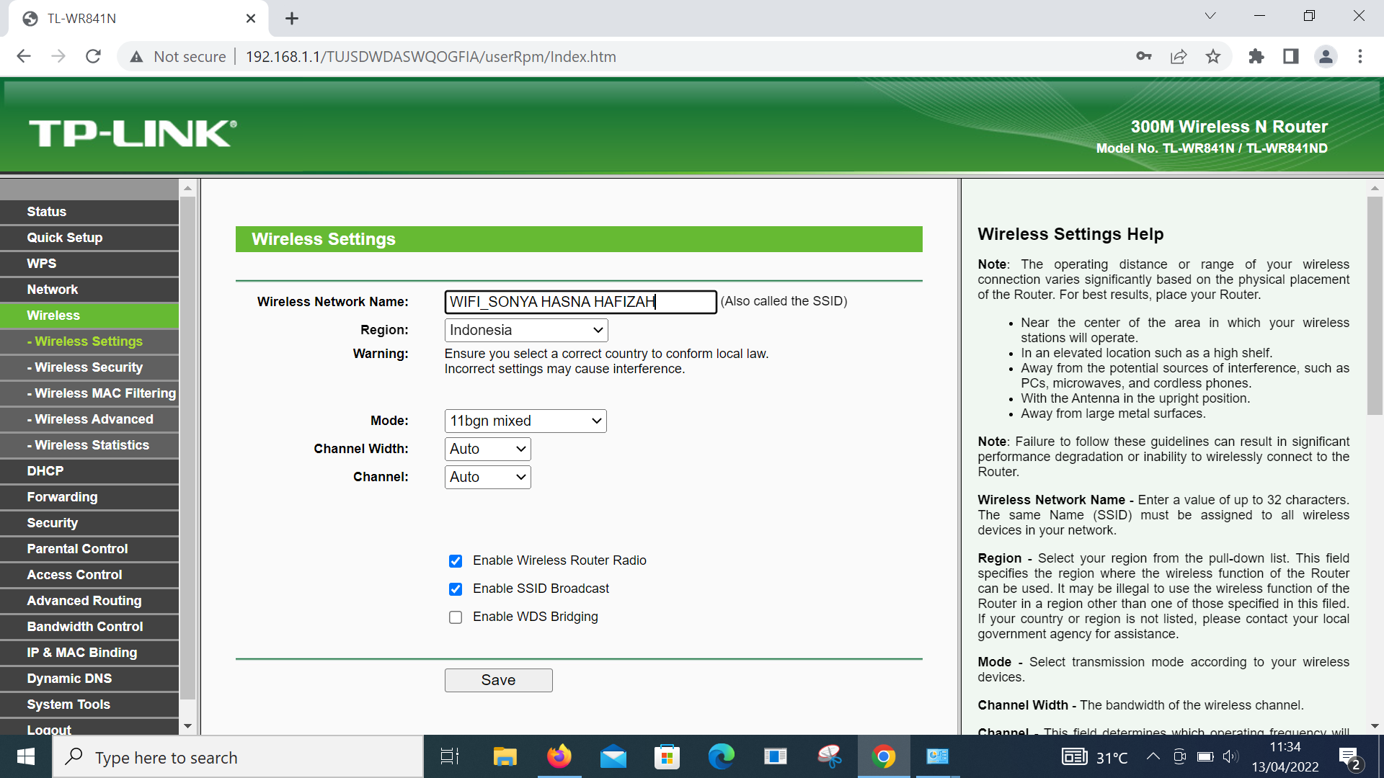Open the Mode dropdown set to 11bgn mixed
The image size is (1384, 778).
tap(525, 421)
